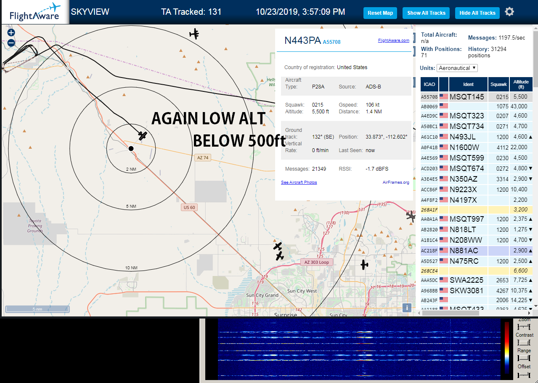Sort table by Squawk column header
Image resolution: width=538 pixels, height=383 pixels.
click(499, 84)
